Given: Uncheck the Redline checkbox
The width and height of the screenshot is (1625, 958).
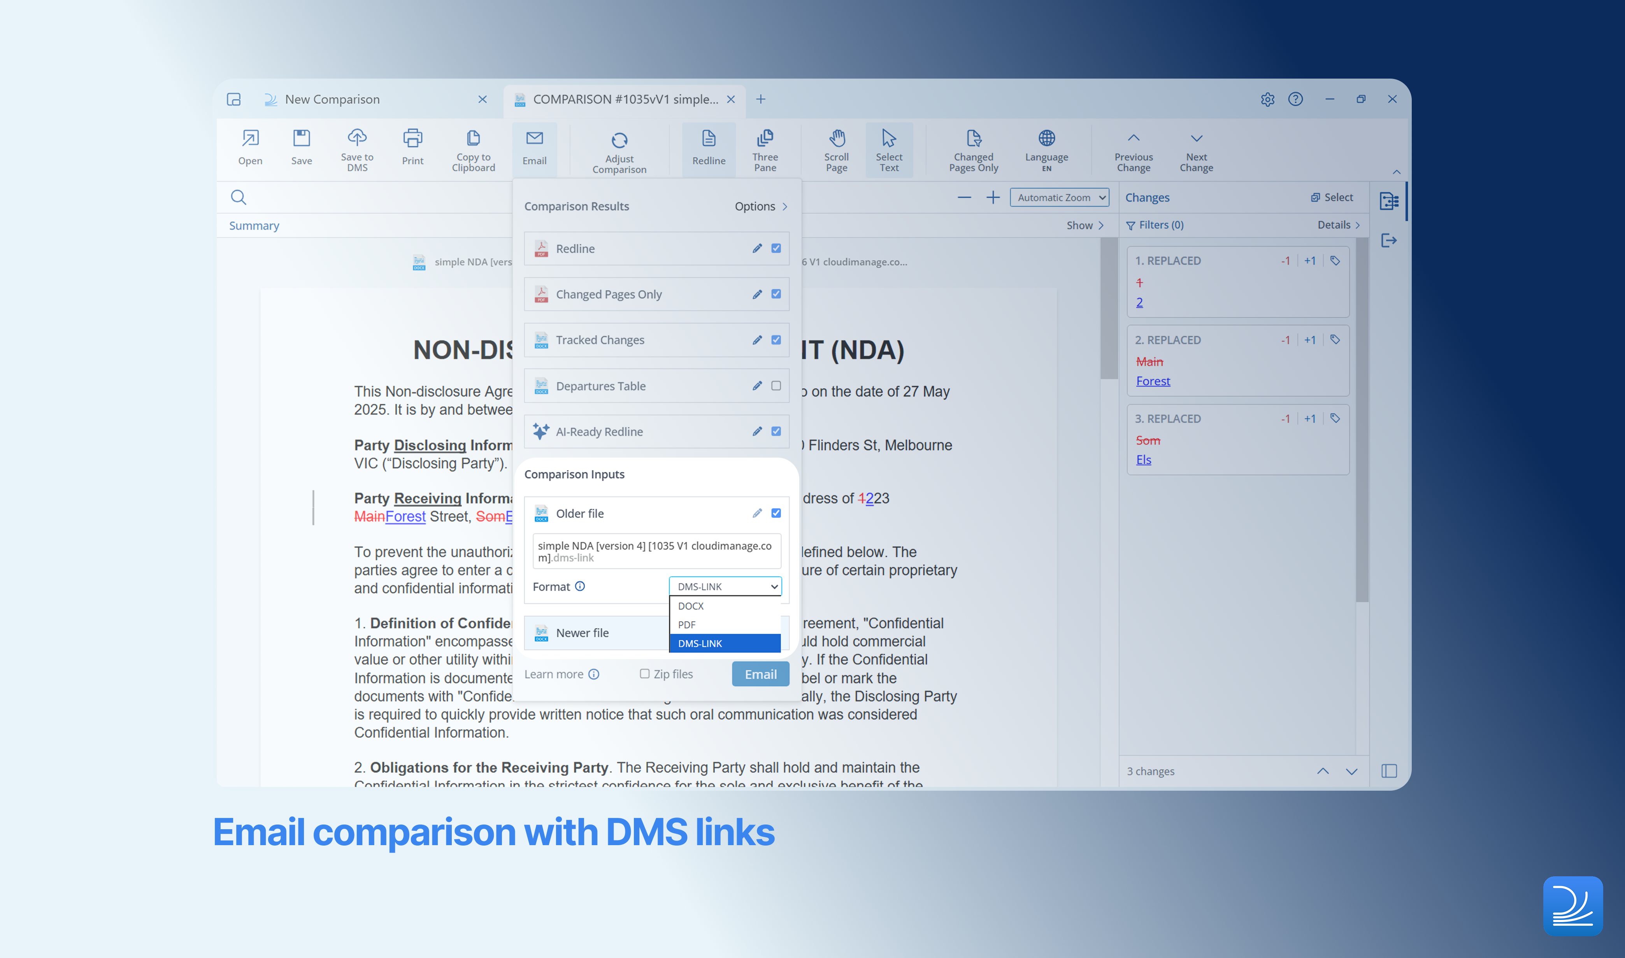Looking at the screenshot, I should (776, 249).
